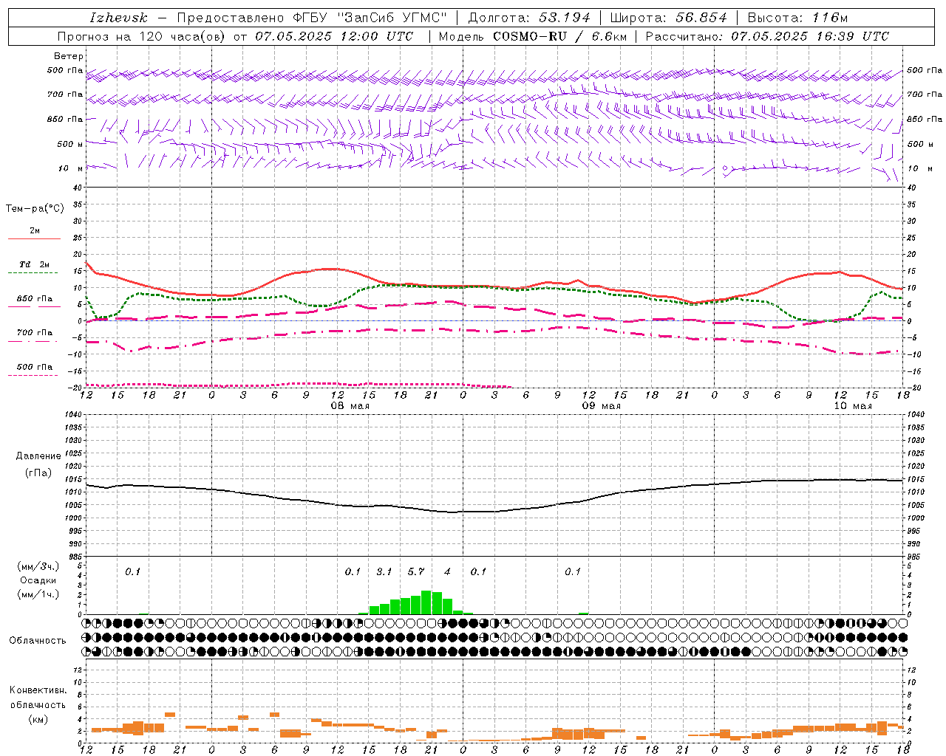The height and width of the screenshot is (756, 946).
Task: Click the '700 гПа' temperature legend entry
Action: 35,332
